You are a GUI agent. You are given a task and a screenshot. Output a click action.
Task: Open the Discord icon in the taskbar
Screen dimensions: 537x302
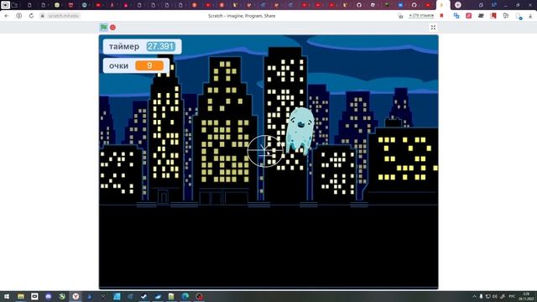tap(49, 296)
